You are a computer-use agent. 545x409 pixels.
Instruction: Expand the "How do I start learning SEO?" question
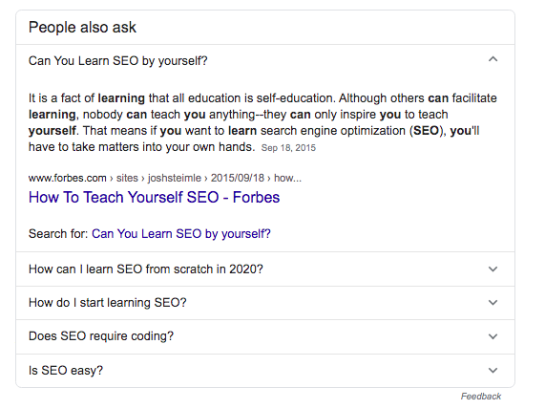point(265,303)
